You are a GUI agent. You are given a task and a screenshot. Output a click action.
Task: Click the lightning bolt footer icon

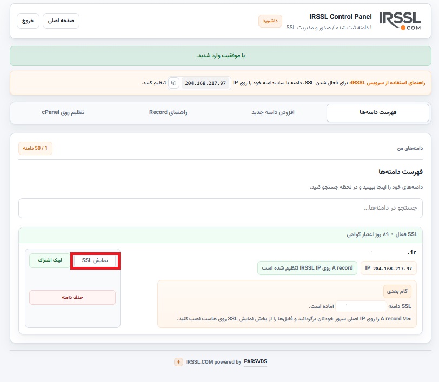178,362
